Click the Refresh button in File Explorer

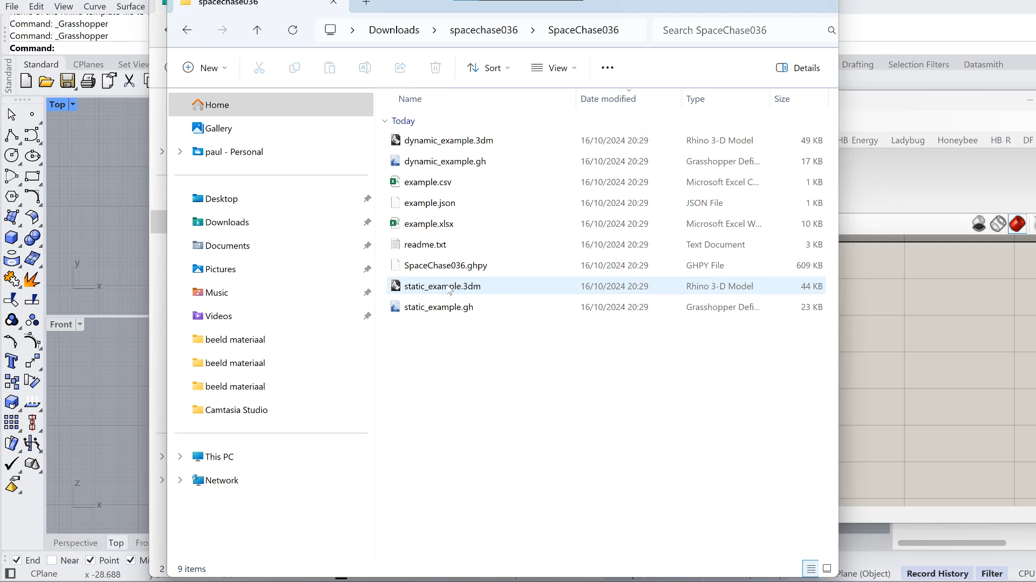tap(292, 30)
